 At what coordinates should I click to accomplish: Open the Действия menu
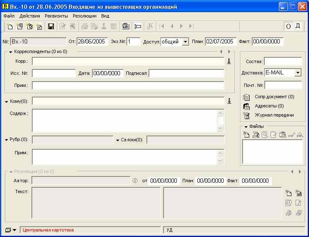coord(30,16)
